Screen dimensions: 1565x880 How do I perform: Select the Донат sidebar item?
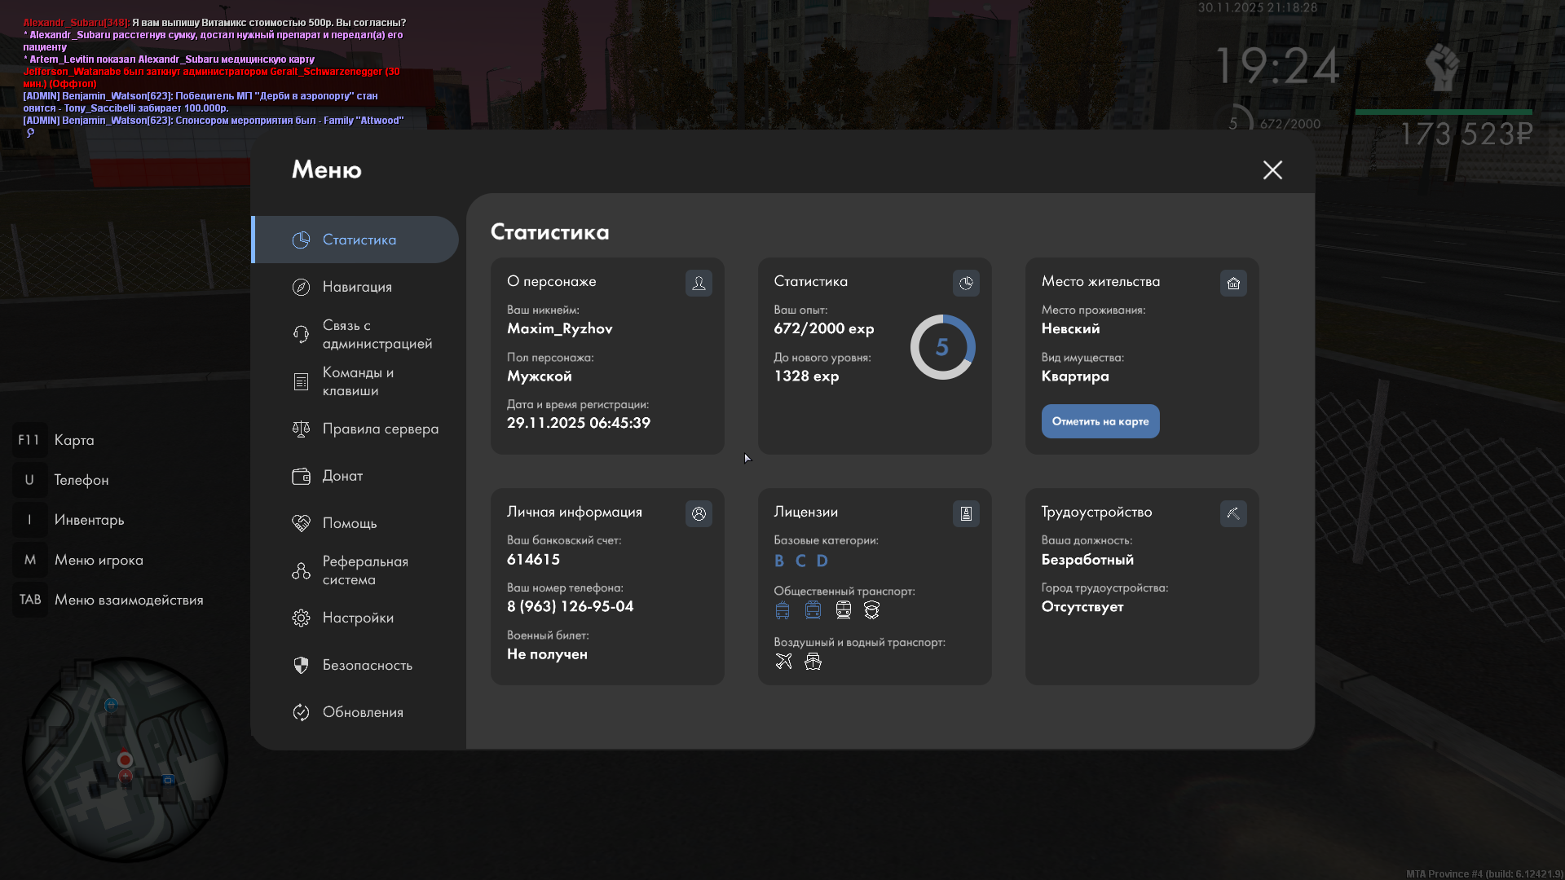click(342, 476)
